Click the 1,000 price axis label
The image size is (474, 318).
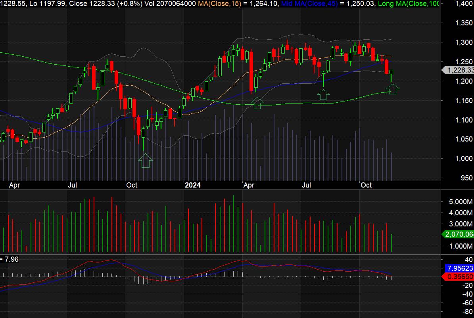pos(464,158)
